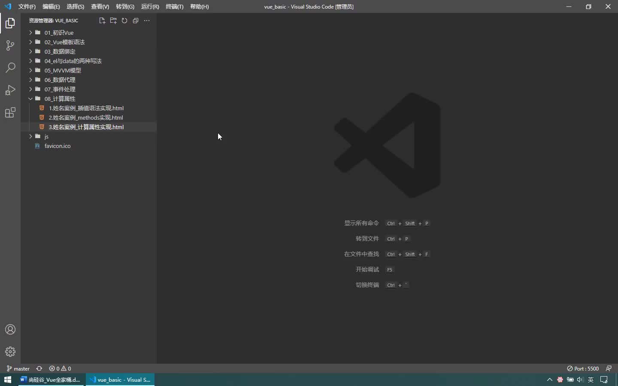Switch to the Word document taskbar item
Screen dimensions: 618x386
[x=51, y=380]
